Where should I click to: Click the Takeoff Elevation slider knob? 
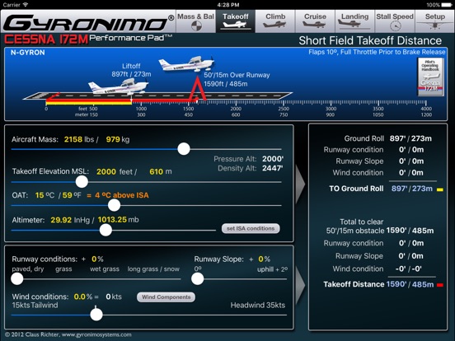[x=82, y=182]
